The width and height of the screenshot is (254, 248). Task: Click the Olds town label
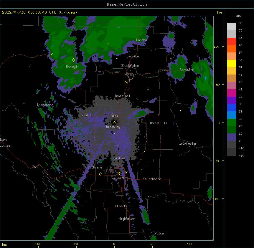point(114,116)
